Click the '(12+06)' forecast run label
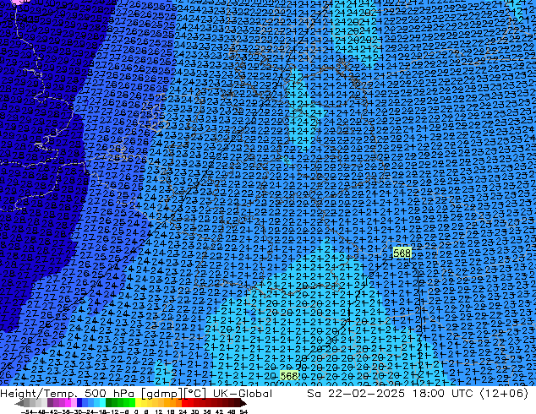This screenshot has width=536, height=414. (x=504, y=394)
